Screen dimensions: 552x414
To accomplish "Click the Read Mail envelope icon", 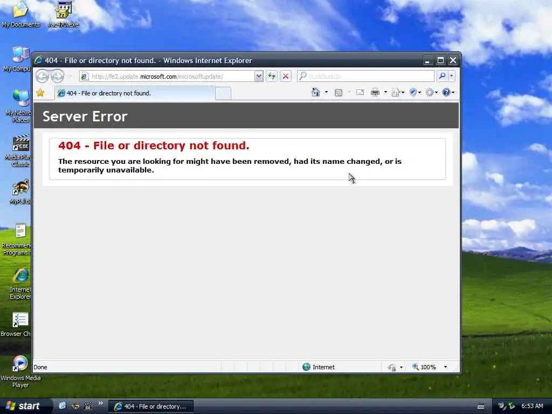I will click(360, 92).
